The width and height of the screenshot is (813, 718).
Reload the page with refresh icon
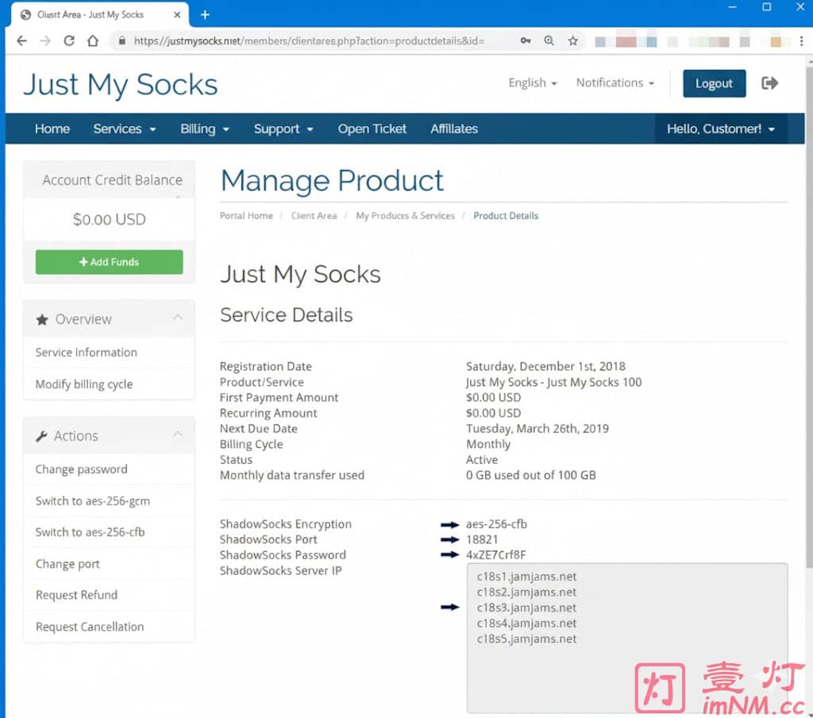click(69, 41)
